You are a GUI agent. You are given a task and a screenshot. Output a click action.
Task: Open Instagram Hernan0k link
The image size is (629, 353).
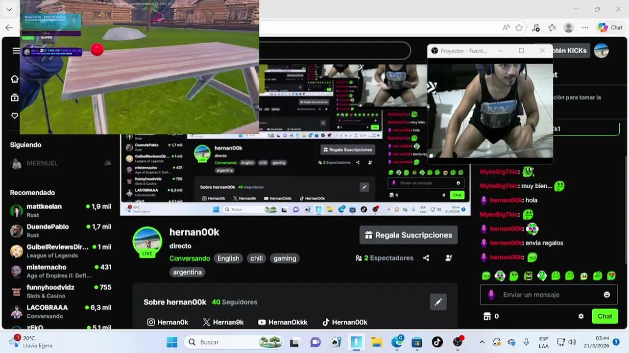[x=168, y=322]
